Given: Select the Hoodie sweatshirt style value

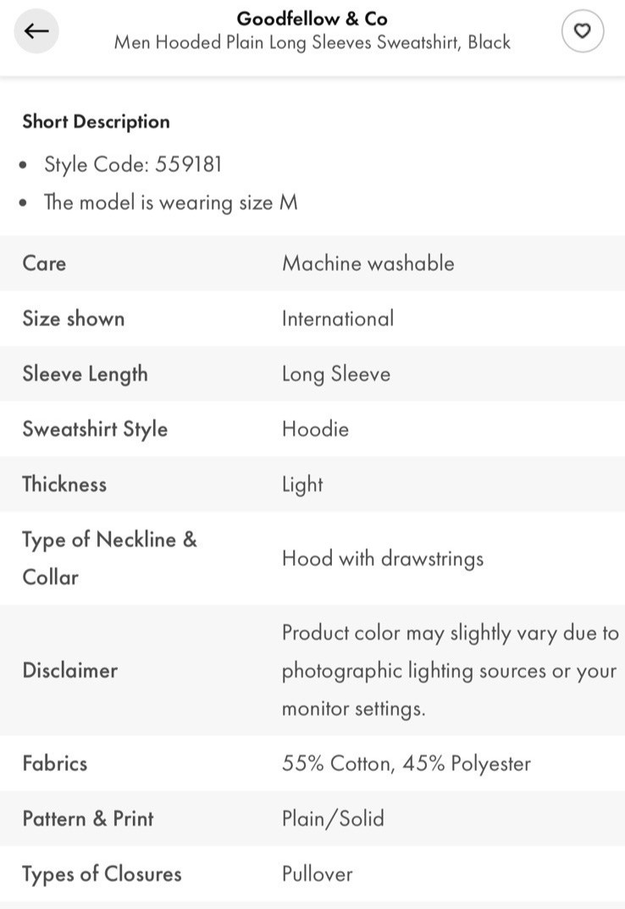Looking at the screenshot, I should [x=315, y=429].
